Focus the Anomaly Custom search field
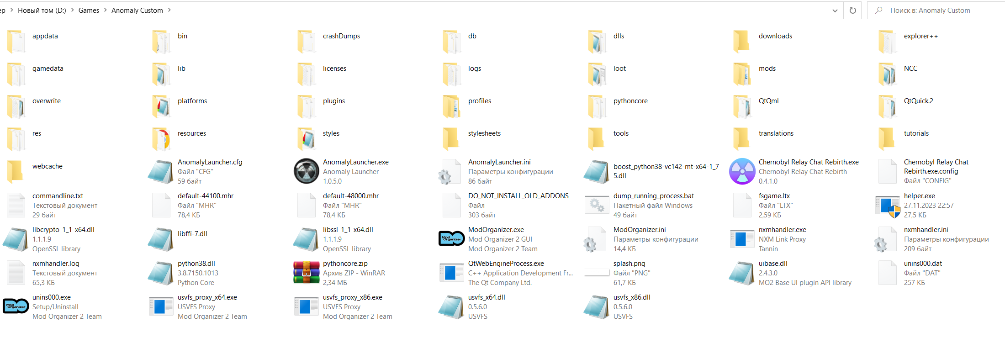The image size is (1005, 343). pyautogui.click(x=936, y=11)
